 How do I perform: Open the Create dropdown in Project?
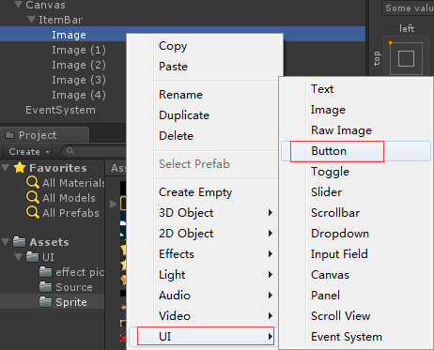[29, 152]
